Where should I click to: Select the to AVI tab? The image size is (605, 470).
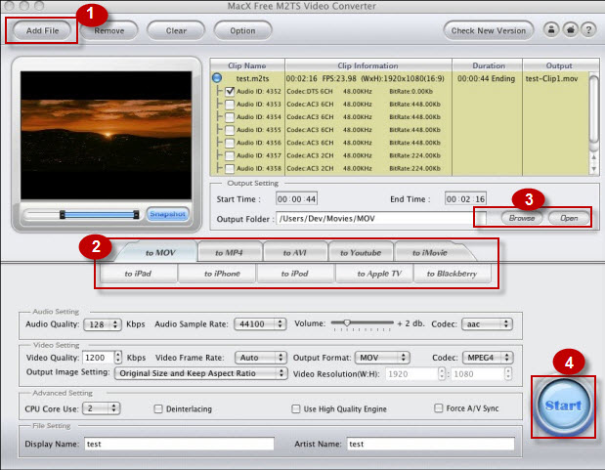[x=295, y=253]
